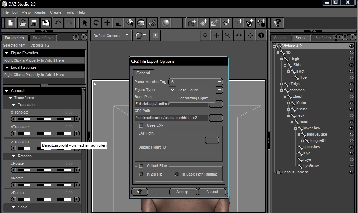Screen dimensions: 358x213
Task: Click viewport zoom magnifier icon
Action: [x=228, y=35]
